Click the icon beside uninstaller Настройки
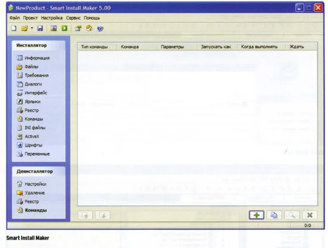328x248 pixels. (x=20, y=184)
